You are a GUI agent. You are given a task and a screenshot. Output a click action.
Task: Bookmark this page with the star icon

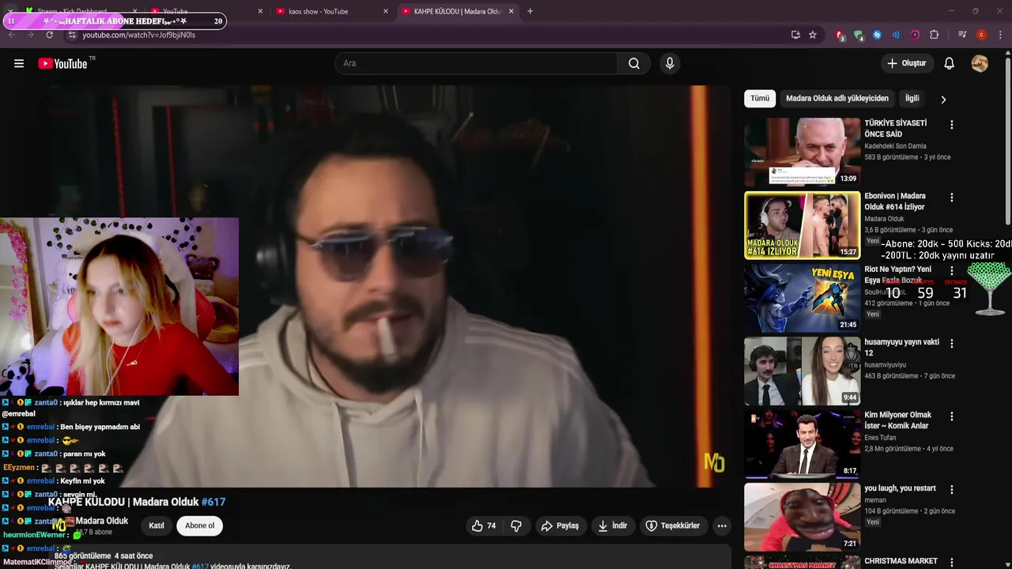(x=813, y=35)
